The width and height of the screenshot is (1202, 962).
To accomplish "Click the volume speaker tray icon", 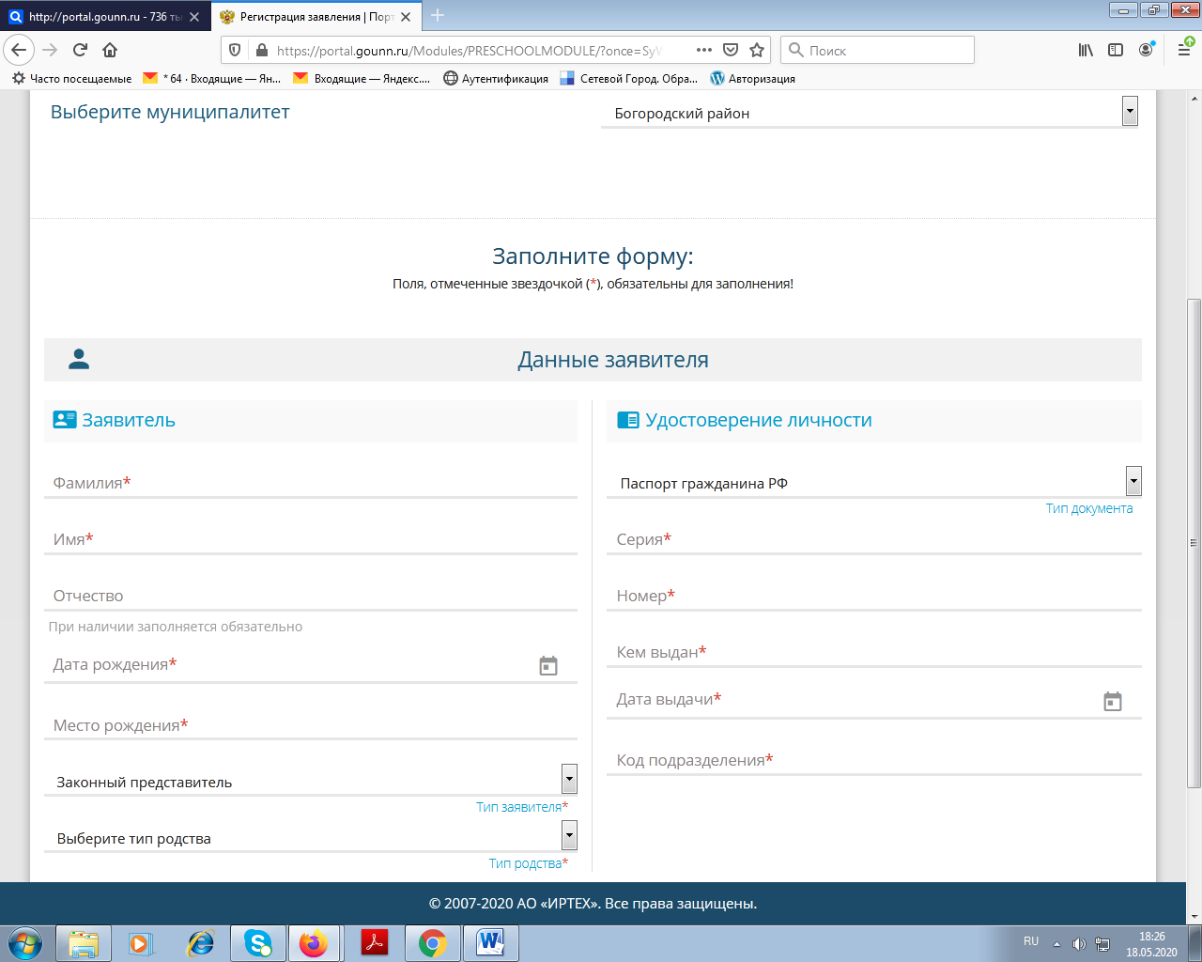I will pos(1079,944).
